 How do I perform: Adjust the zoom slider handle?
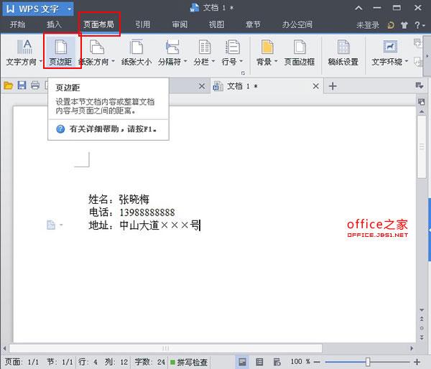point(368,362)
